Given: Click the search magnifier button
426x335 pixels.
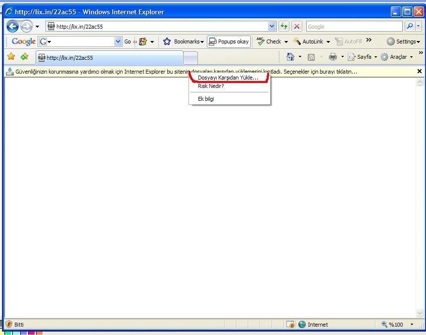Looking at the screenshot, I should (410, 27).
